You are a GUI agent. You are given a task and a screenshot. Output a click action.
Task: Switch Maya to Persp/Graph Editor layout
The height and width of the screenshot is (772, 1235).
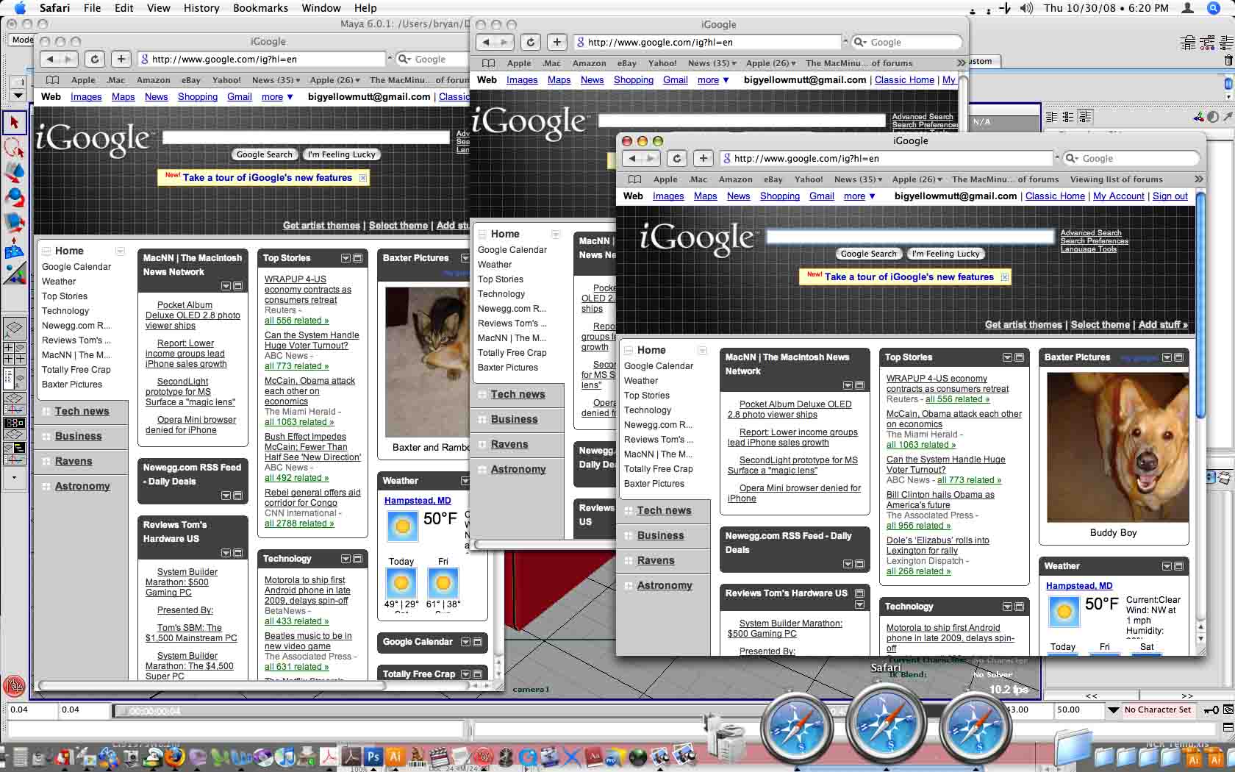tap(14, 404)
